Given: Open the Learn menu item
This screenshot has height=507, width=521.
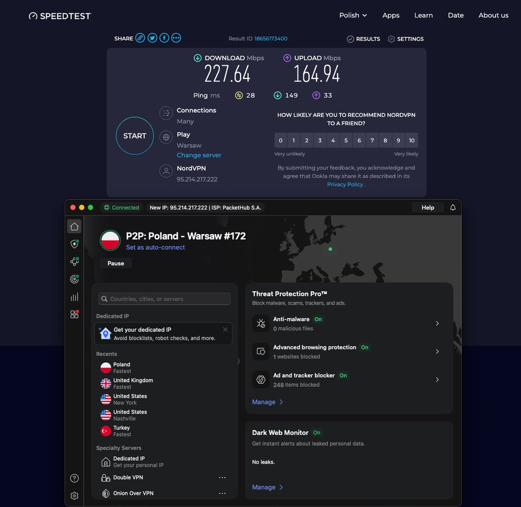Looking at the screenshot, I should [x=423, y=15].
